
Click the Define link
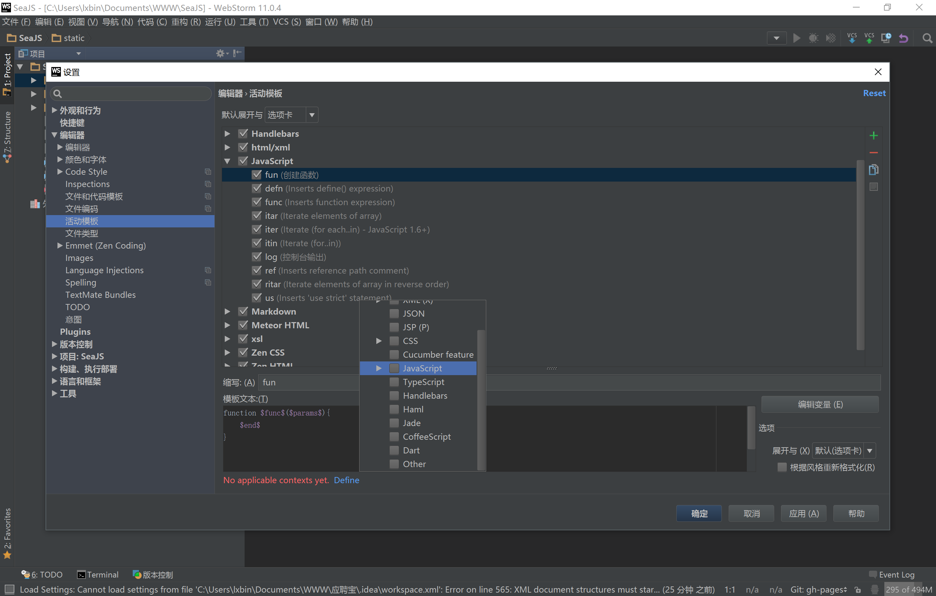pyautogui.click(x=346, y=480)
